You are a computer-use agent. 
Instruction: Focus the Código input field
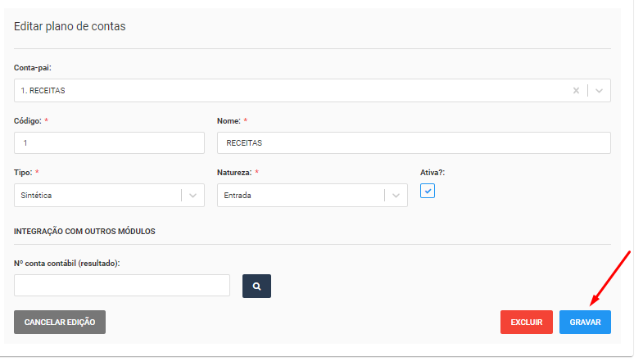tap(109, 143)
